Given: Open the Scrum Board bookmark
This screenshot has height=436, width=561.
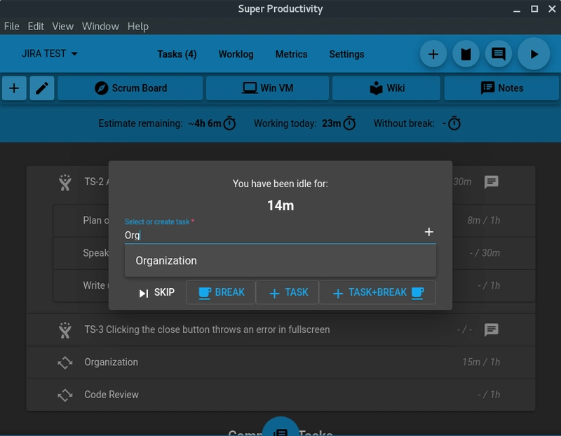Looking at the screenshot, I should point(130,88).
